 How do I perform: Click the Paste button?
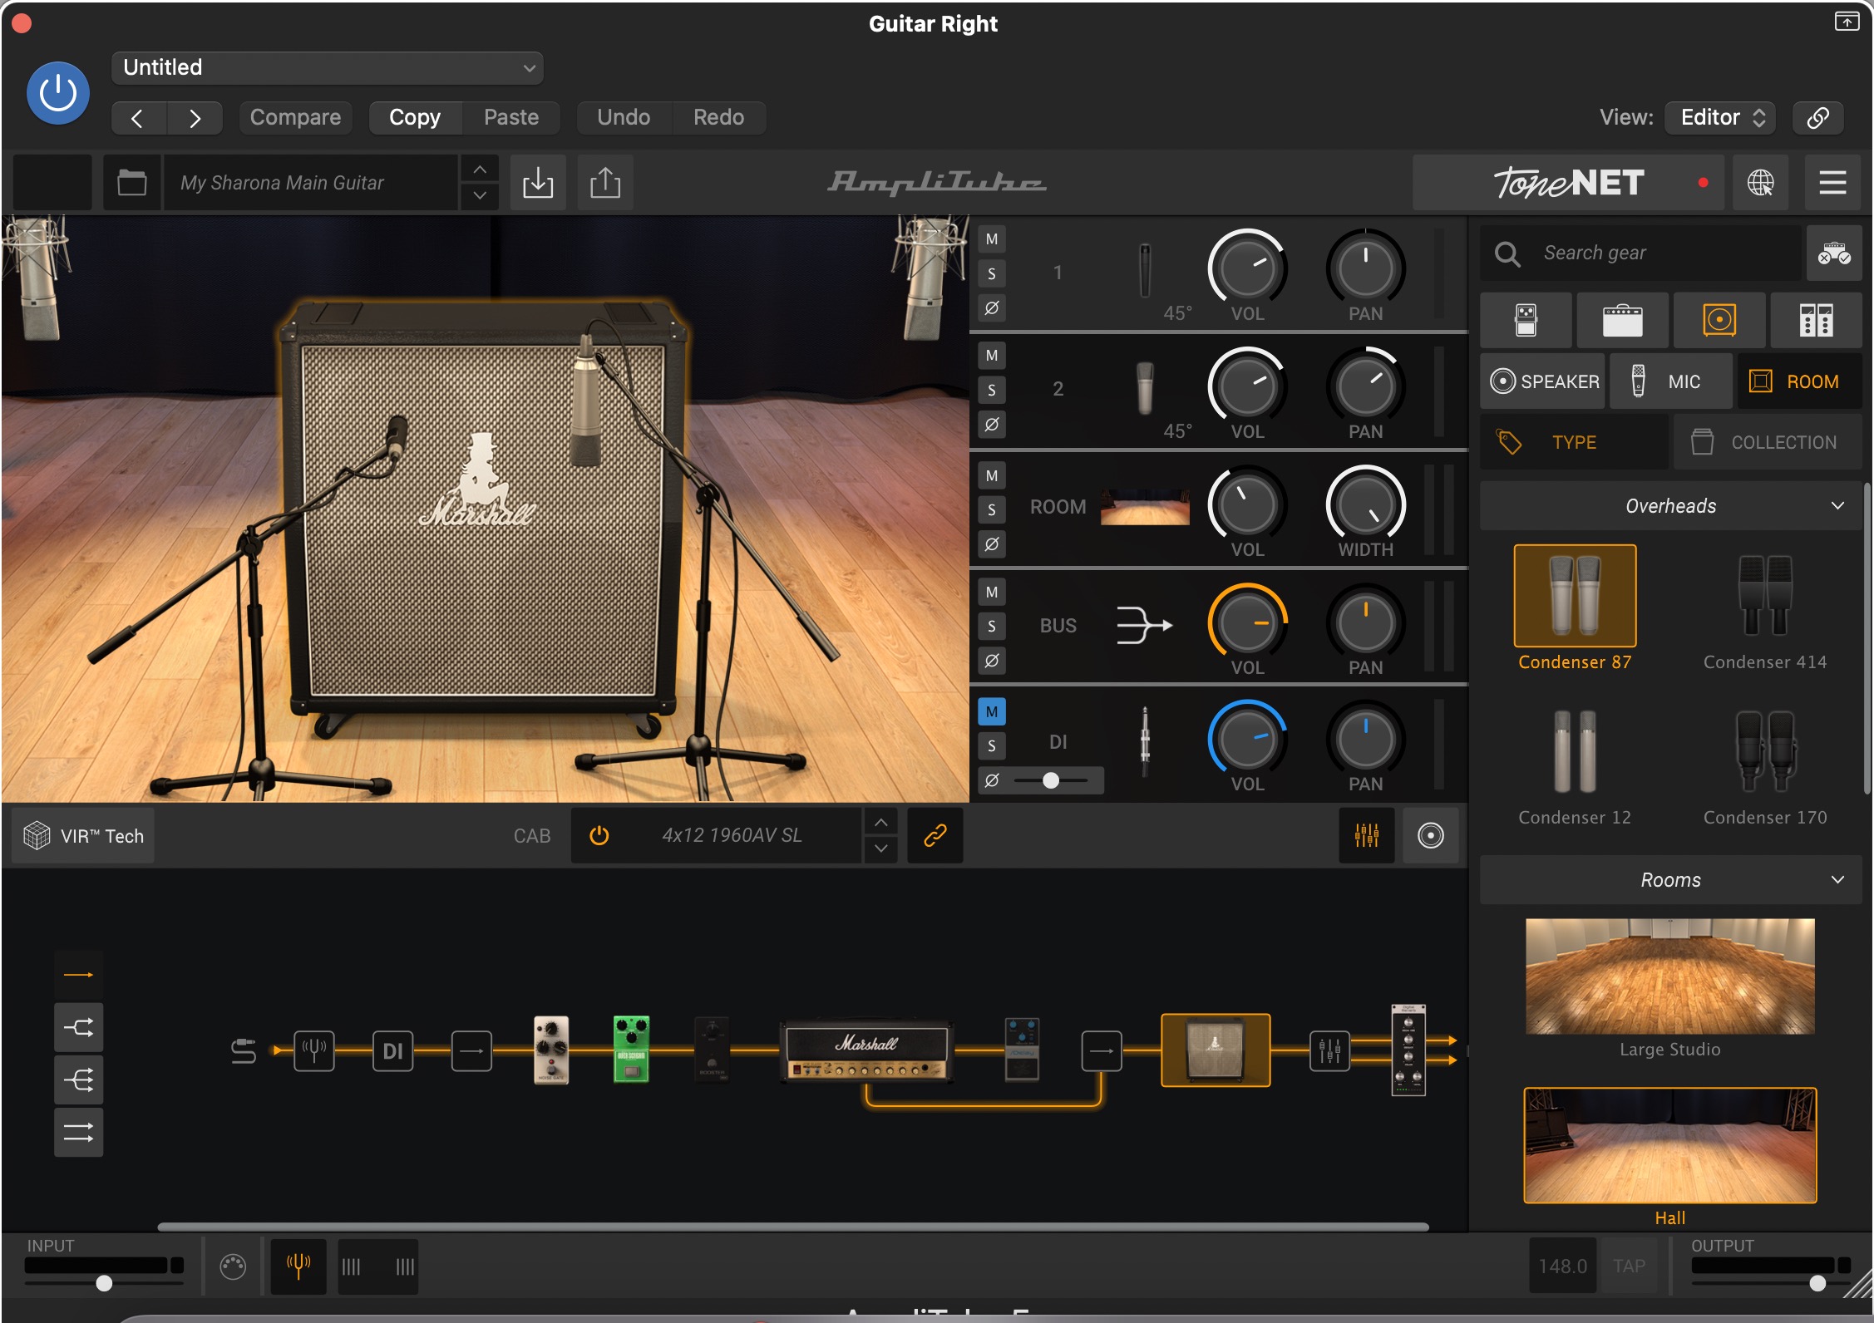pos(511,117)
